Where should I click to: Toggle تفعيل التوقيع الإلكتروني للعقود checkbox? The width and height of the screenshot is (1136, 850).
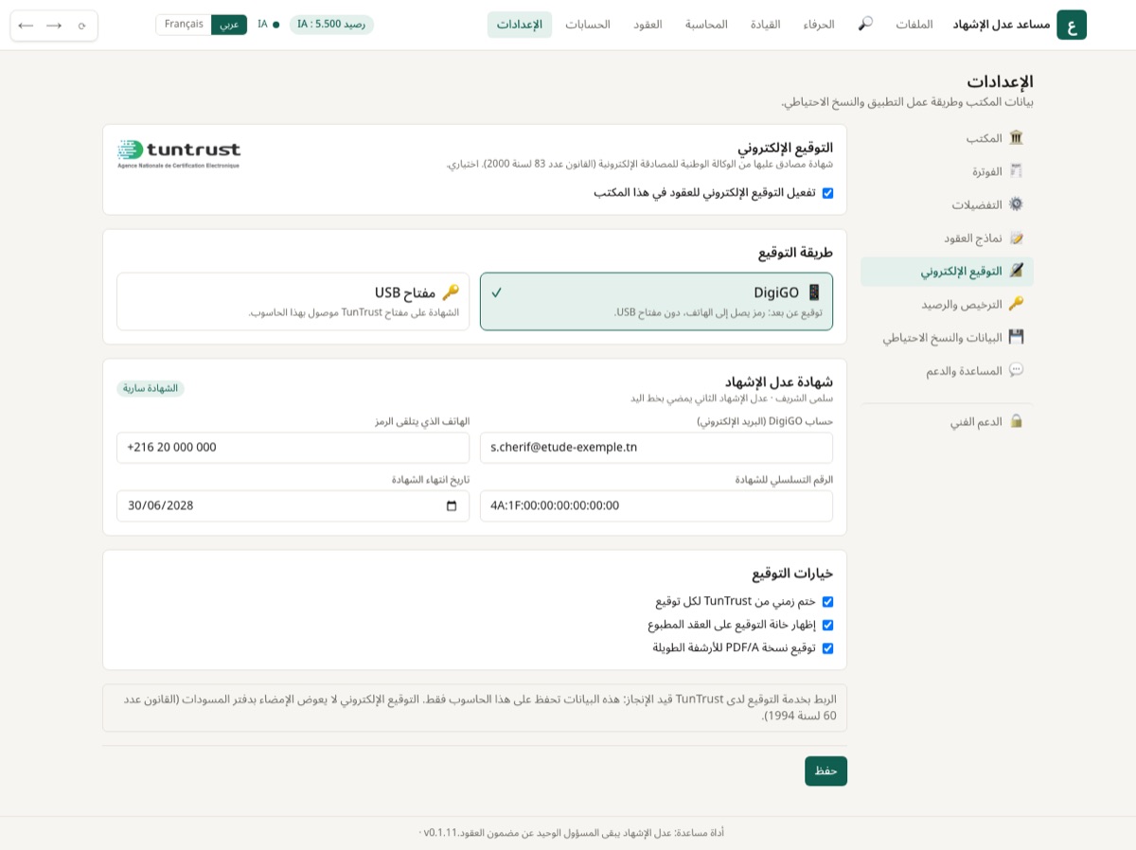tap(827, 193)
